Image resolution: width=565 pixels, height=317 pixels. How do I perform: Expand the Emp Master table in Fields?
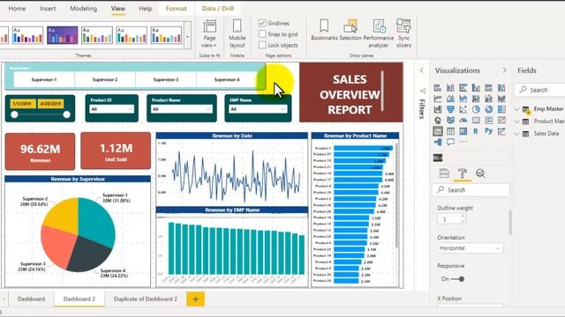[x=517, y=109]
